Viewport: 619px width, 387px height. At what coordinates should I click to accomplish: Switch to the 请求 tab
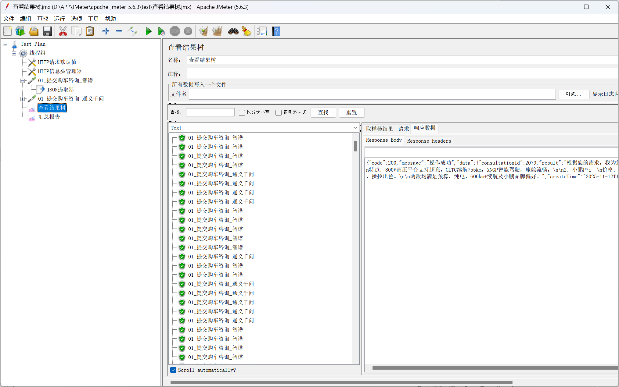(x=404, y=129)
